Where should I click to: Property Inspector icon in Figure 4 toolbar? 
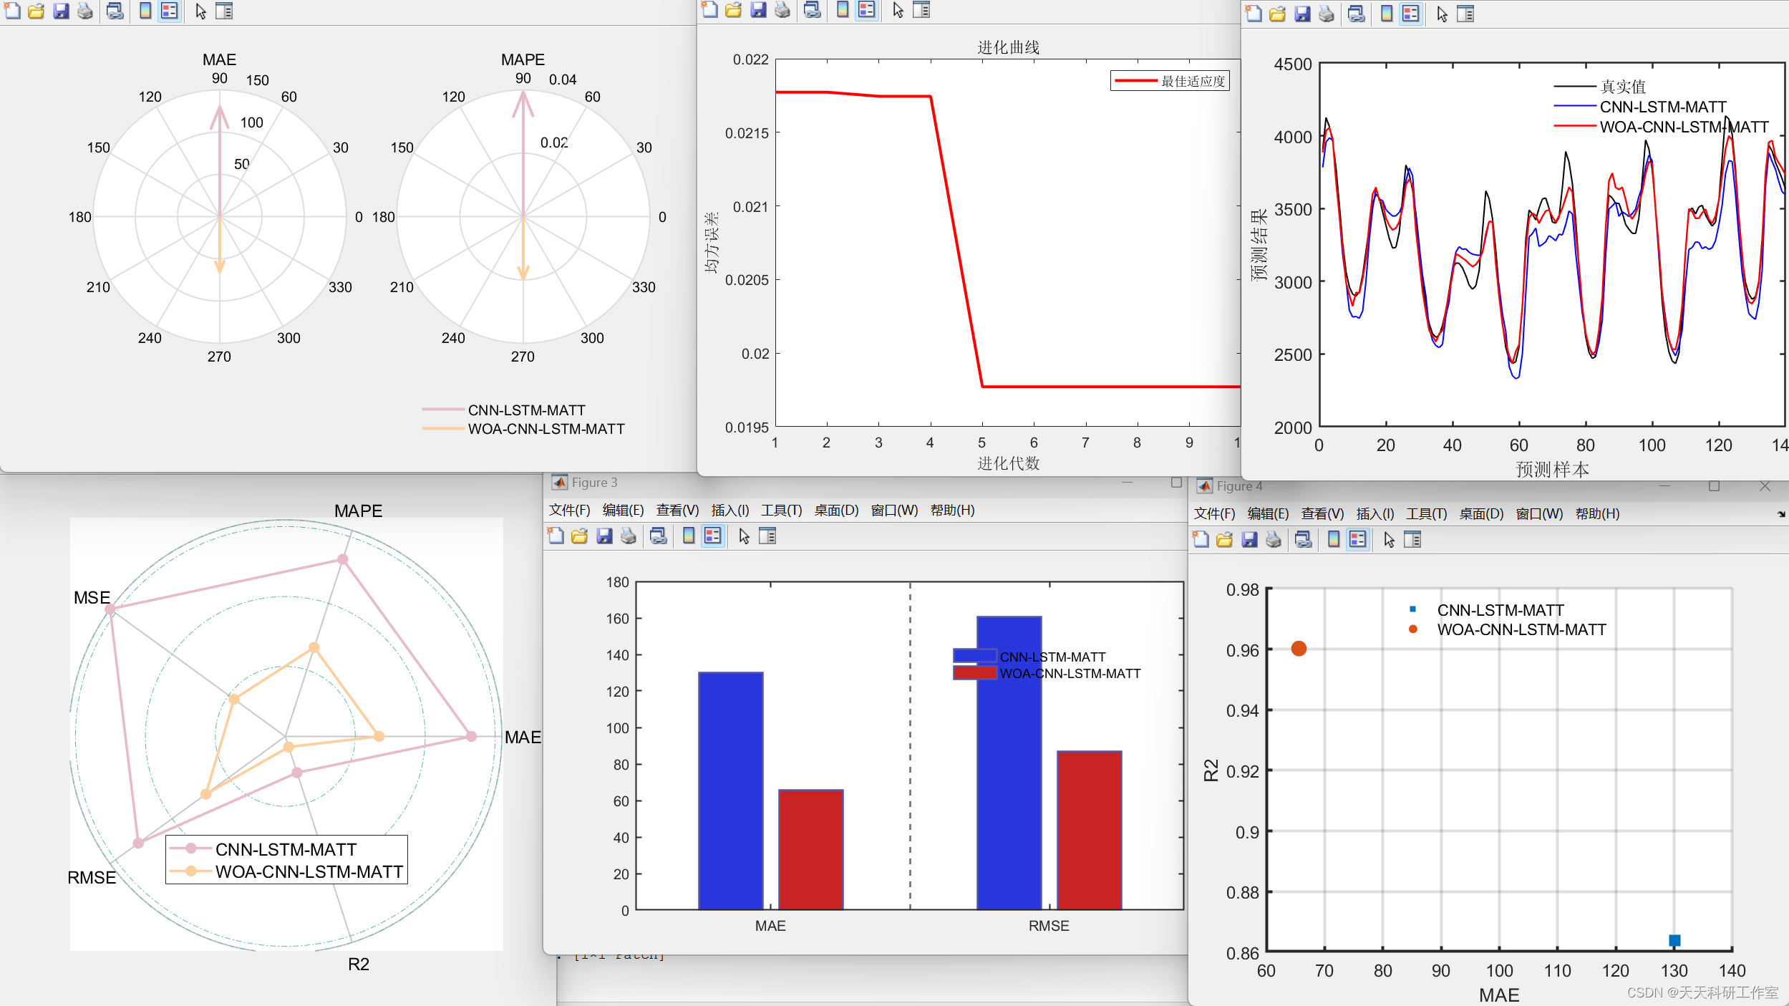(1412, 539)
